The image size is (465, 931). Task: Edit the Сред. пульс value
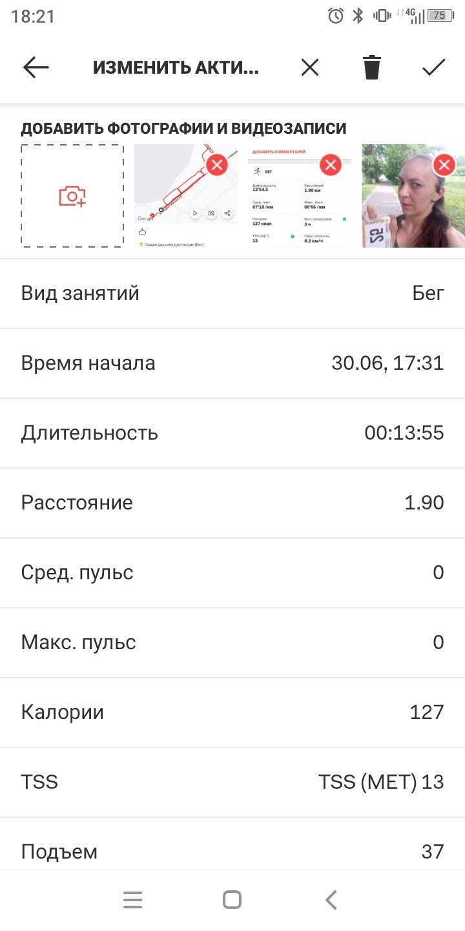pyautogui.click(x=232, y=573)
